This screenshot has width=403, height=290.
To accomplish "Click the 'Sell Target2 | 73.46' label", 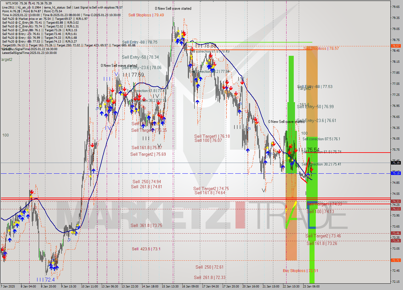I will pos(323,236).
